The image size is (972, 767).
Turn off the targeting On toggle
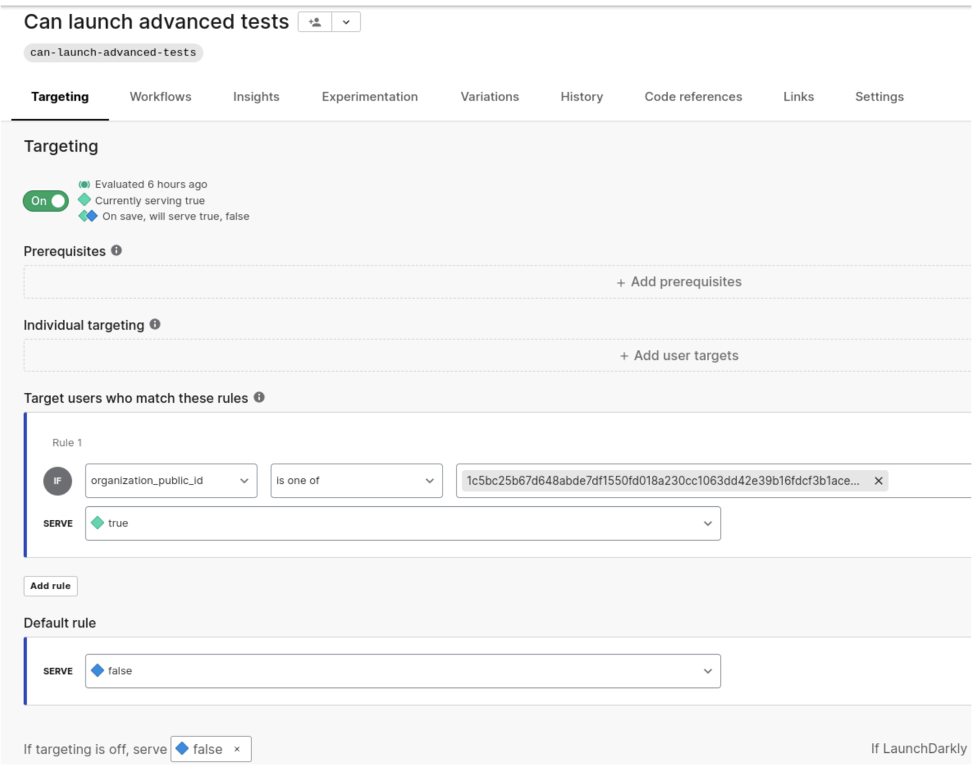click(46, 201)
